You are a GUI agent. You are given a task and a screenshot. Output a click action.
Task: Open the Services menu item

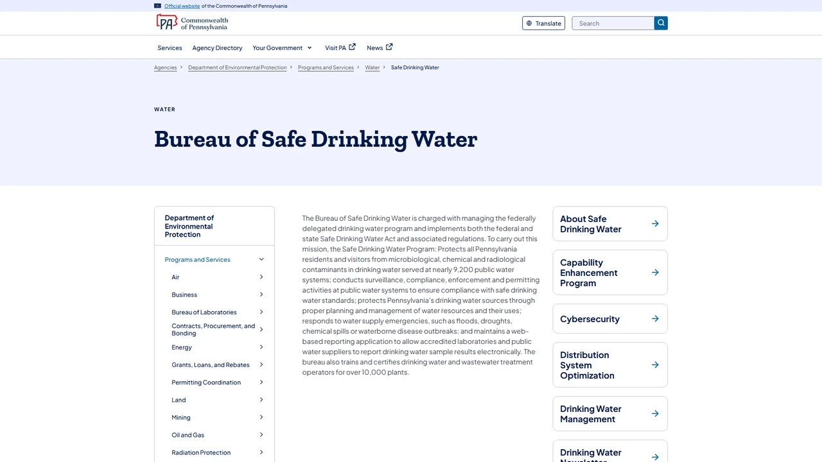coord(170,47)
